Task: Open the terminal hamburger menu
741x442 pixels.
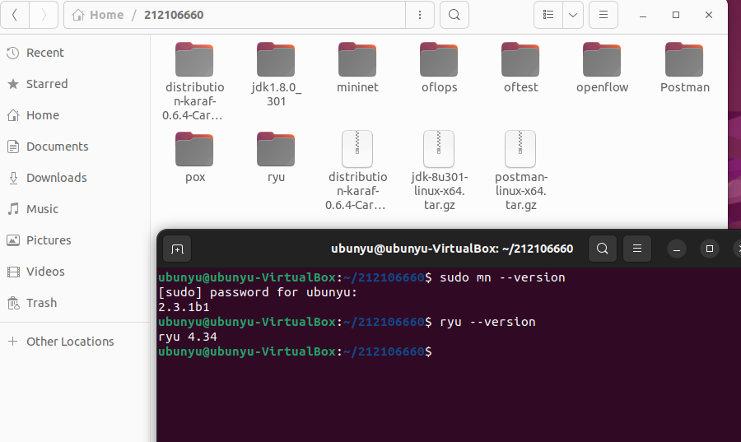Action: pyautogui.click(x=636, y=249)
